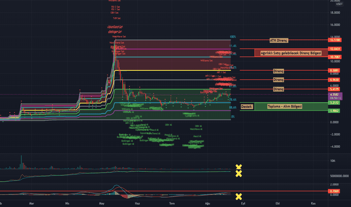The width and height of the screenshot is (351, 207).
Task: Click the 08:50:33 bar countdown
Action: [335, 98]
